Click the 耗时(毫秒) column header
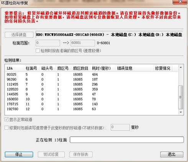Viewport: 188px width, 162px height. (x=102, y=68)
